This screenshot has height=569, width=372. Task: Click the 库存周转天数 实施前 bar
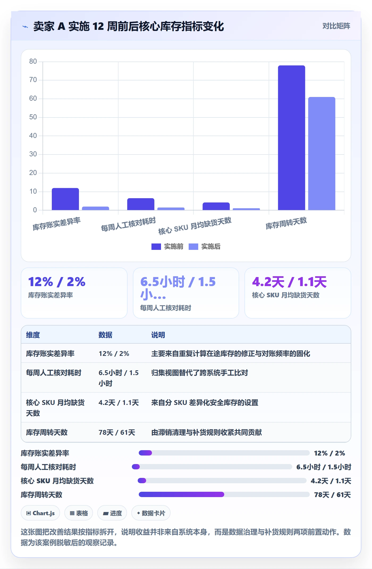pos(291,138)
